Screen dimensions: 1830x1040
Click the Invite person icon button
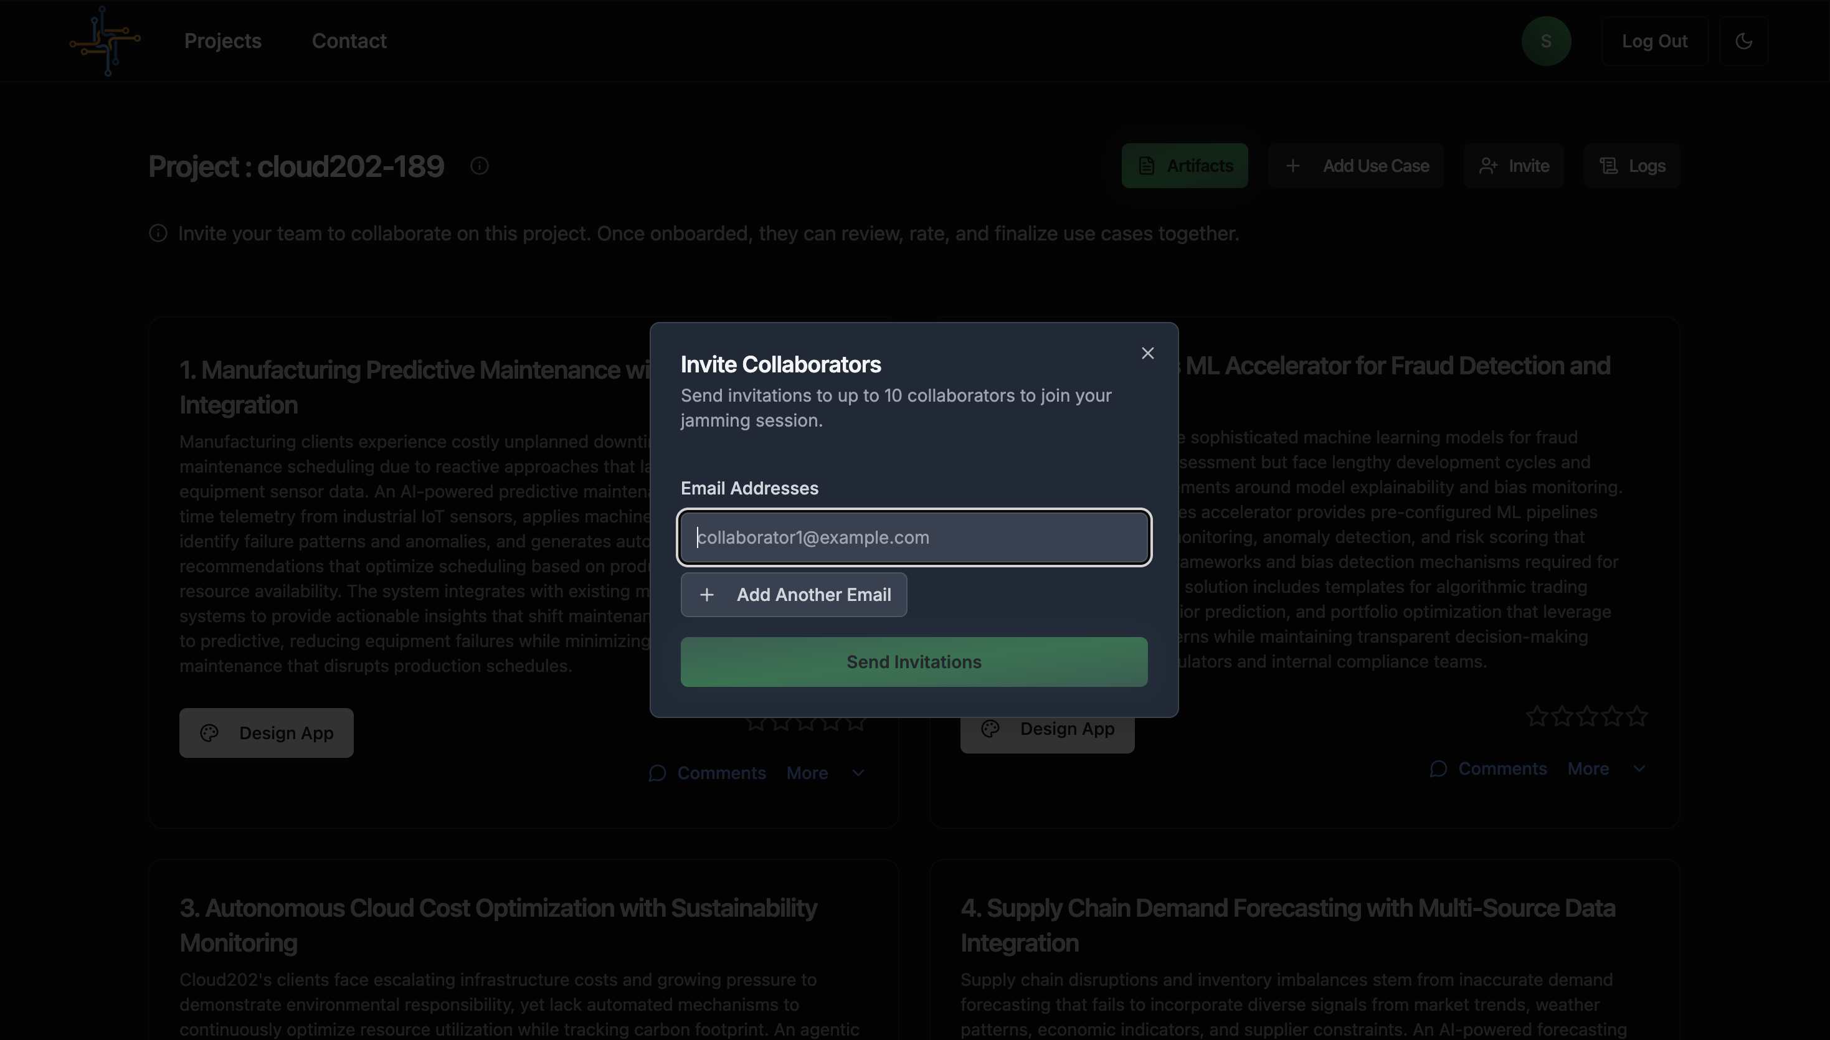(x=1513, y=166)
